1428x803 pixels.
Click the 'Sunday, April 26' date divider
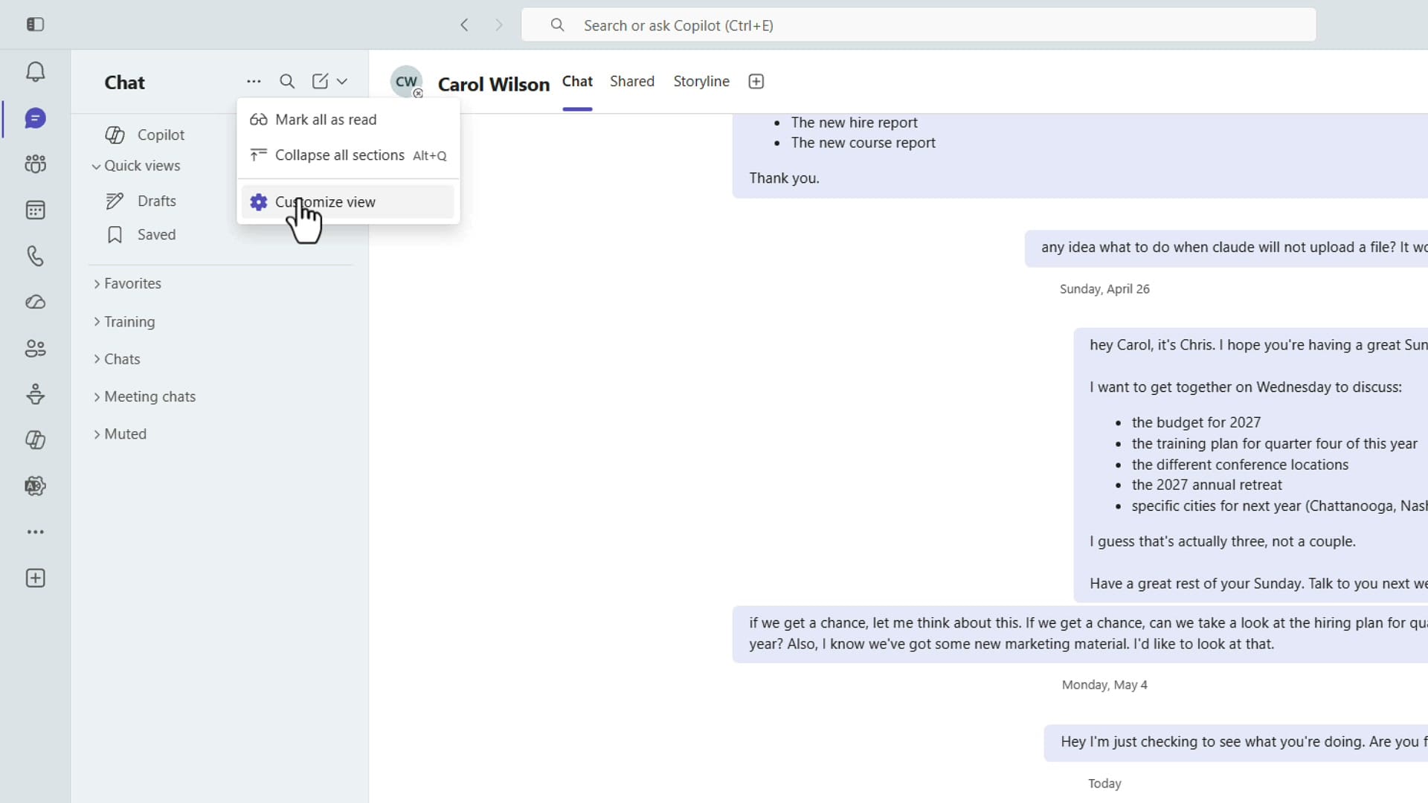[x=1104, y=289]
